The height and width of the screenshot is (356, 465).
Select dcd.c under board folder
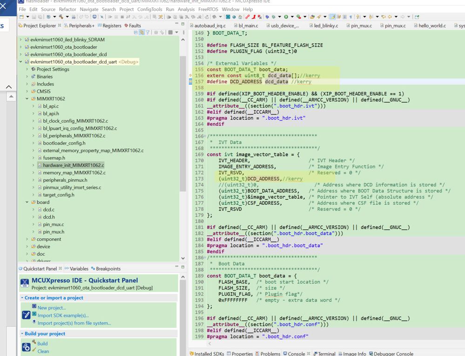(x=48, y=209)
